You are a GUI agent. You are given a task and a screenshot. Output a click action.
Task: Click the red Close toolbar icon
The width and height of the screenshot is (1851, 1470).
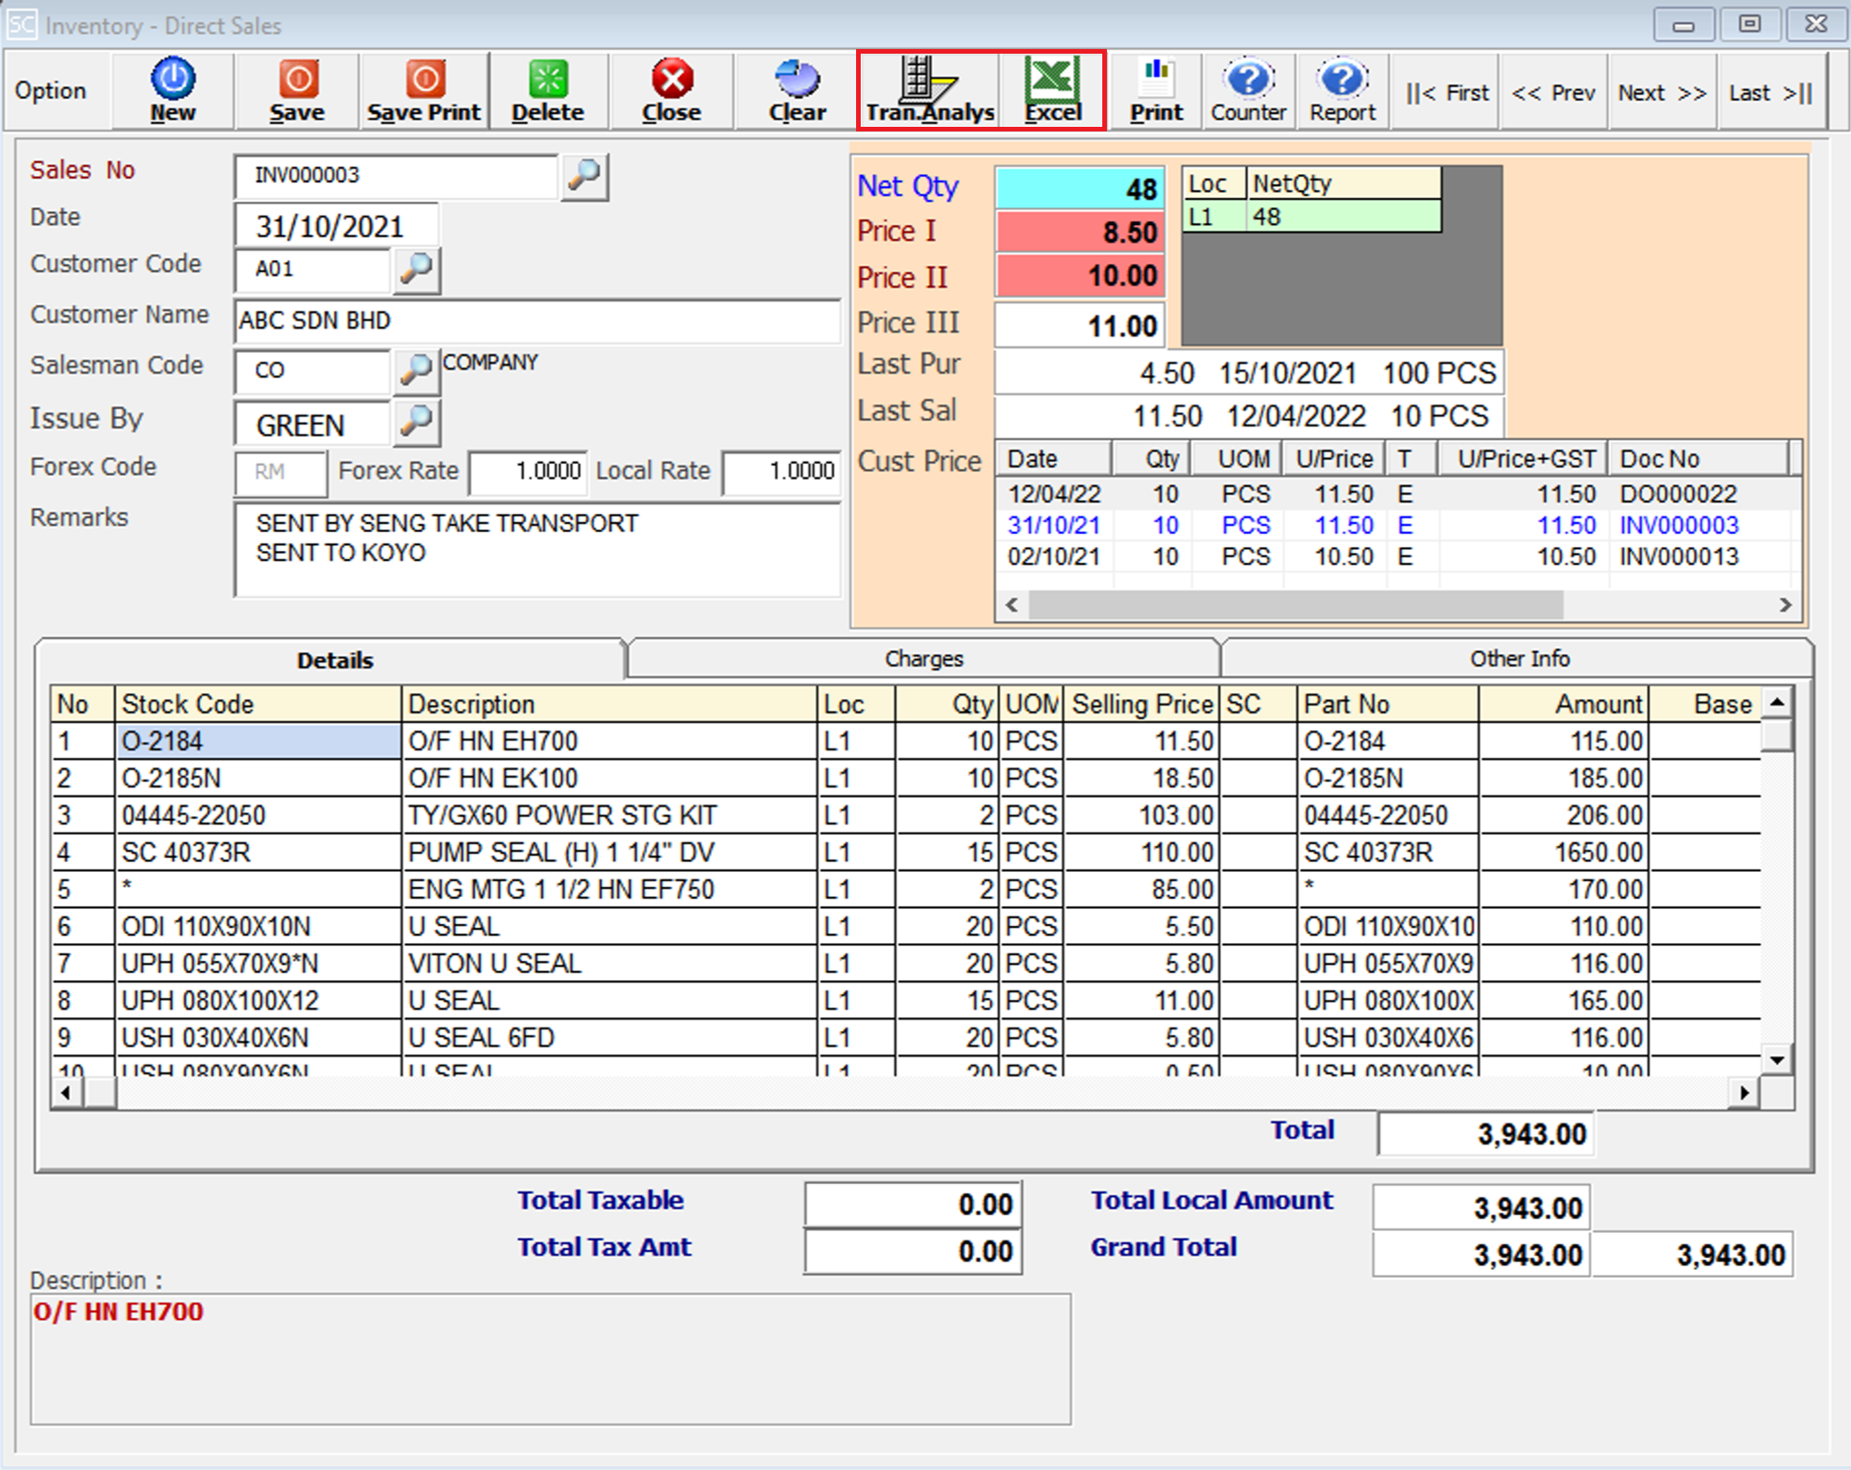coord(672,90)
